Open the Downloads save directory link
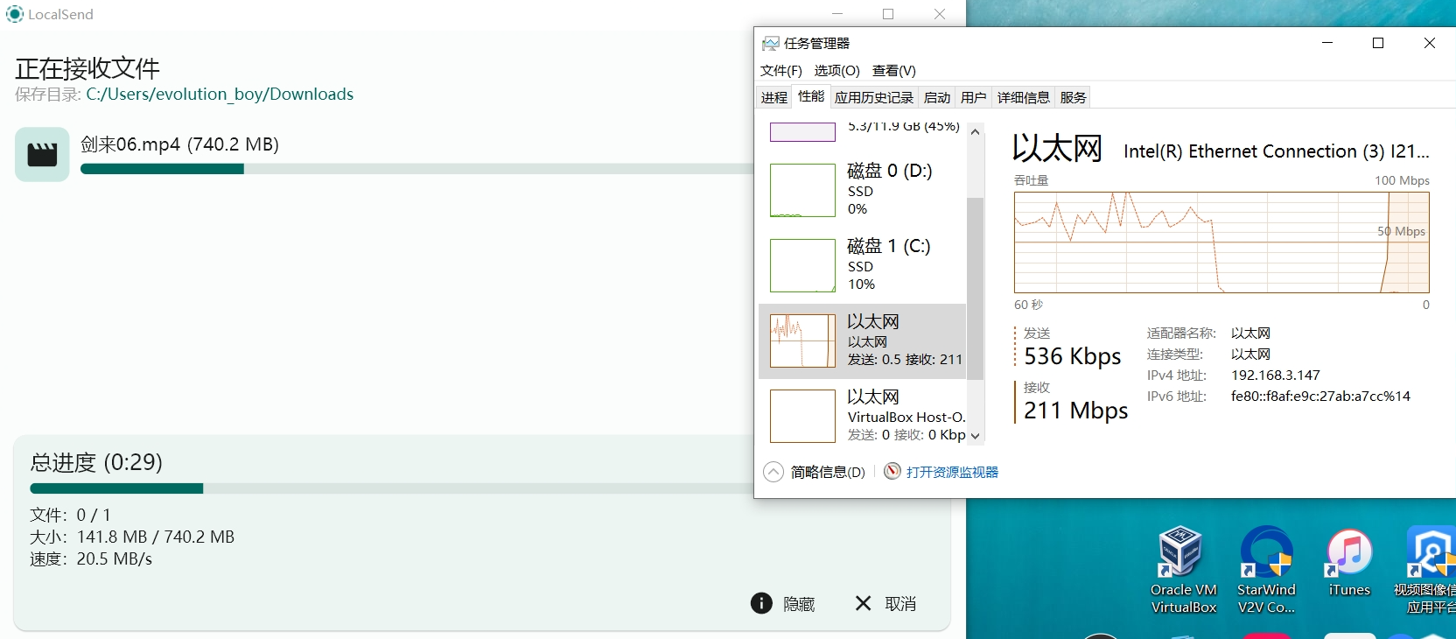Screen dimensions: 1456x639 coord(220,94)
